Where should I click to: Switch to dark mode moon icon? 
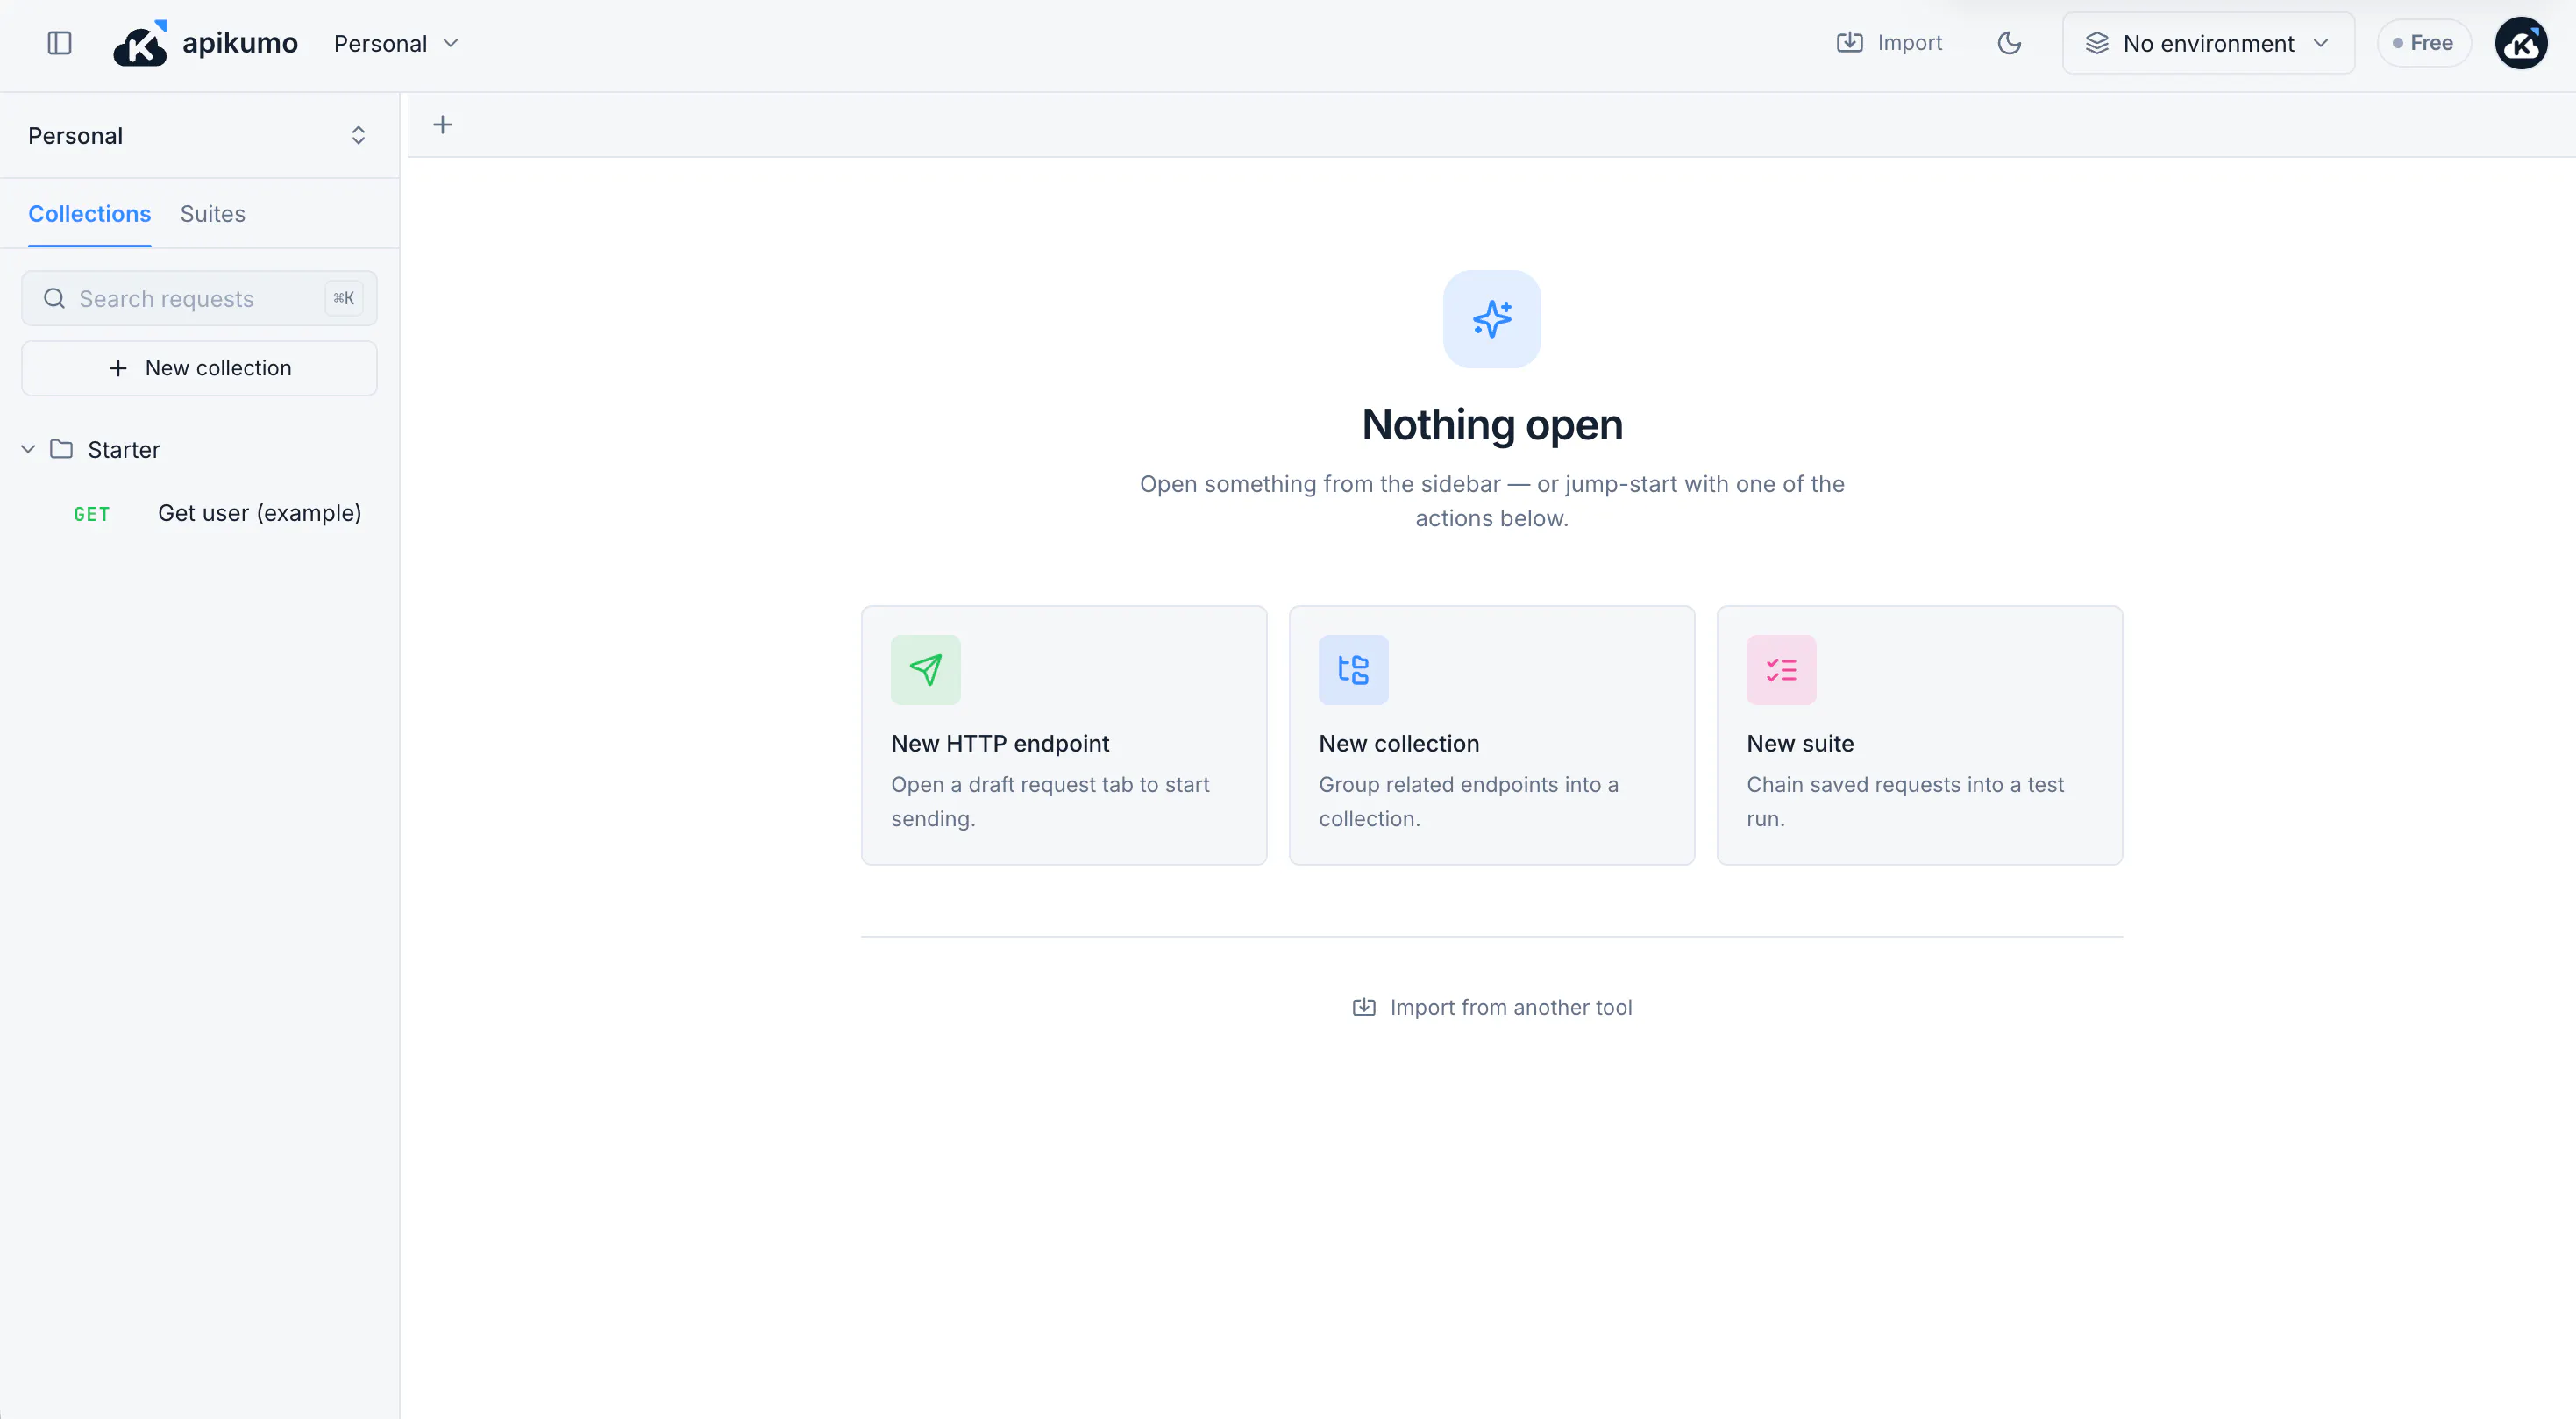(2009, 43)
